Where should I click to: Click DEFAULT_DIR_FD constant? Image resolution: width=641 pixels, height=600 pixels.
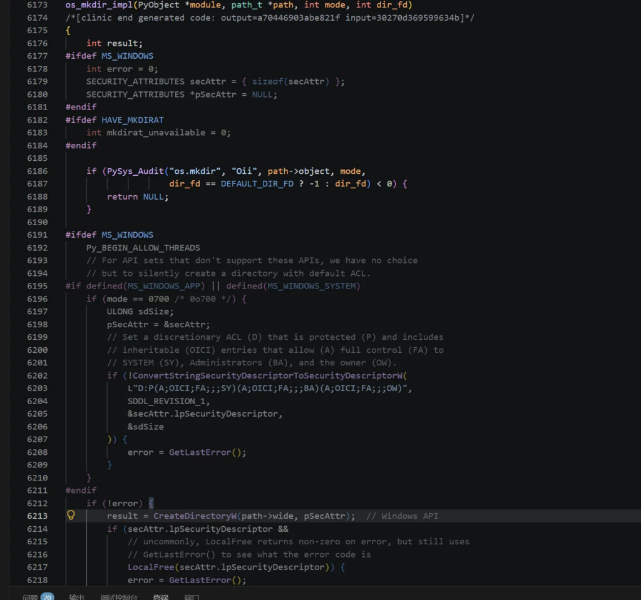(257, 183)
